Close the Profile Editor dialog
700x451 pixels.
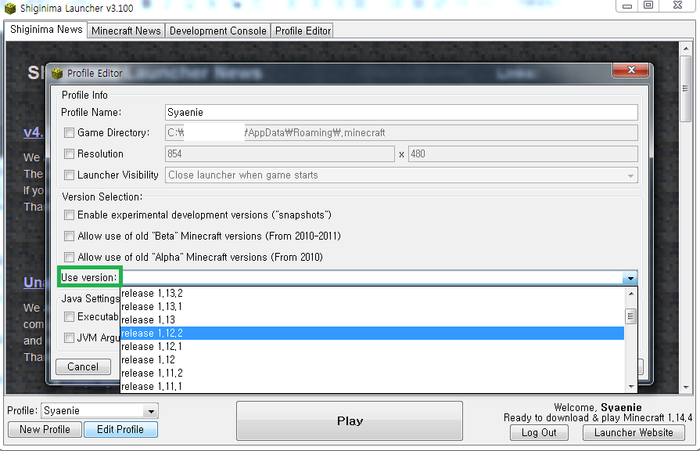(x=631, y=70)
